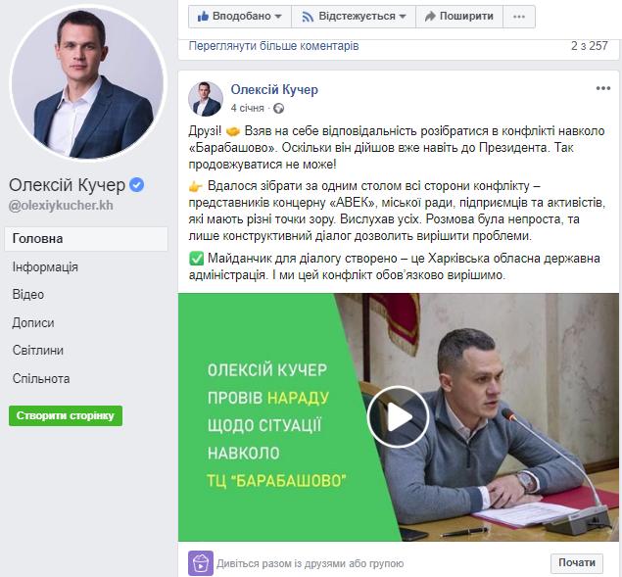
Task: Open the Інформація sidebar section
Action: [x=45, y=267]
